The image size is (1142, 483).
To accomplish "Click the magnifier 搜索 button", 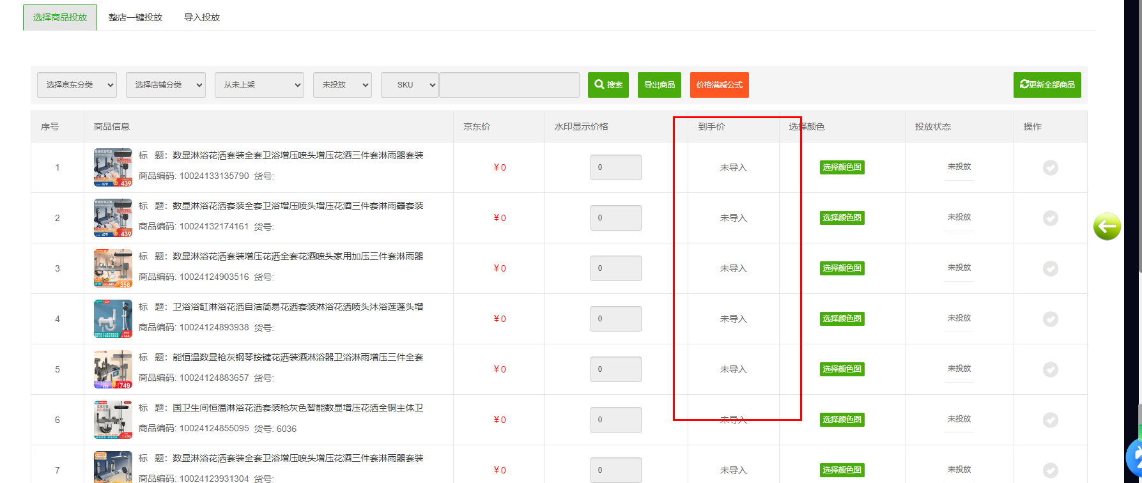I will tap(608, 85).
